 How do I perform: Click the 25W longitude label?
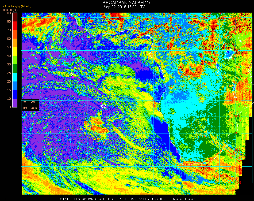39,17
